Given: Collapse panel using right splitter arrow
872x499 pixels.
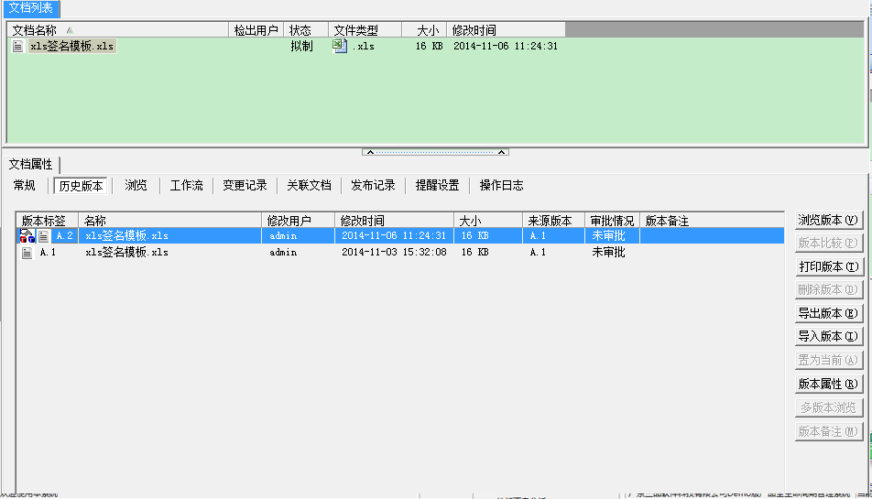Looking at the screenshot, I should click(503, 152).
